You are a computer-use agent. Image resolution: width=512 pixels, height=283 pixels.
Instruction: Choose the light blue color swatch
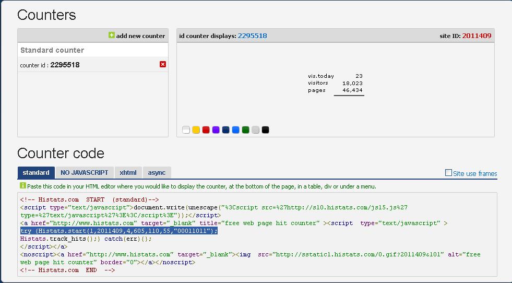point(236,129)
